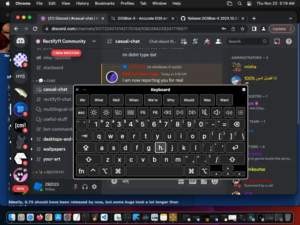Toggle notification settings bell in channel header

[195, 41]
